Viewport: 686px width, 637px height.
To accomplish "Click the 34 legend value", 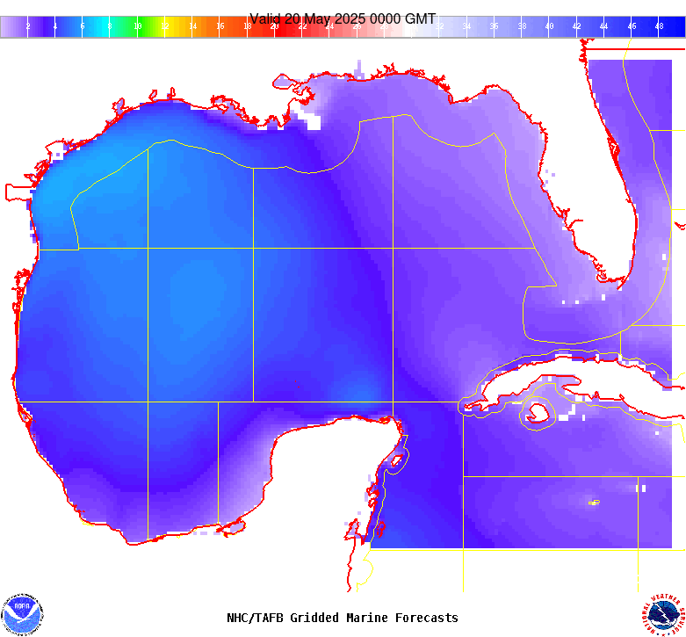I will coord(466,26).
